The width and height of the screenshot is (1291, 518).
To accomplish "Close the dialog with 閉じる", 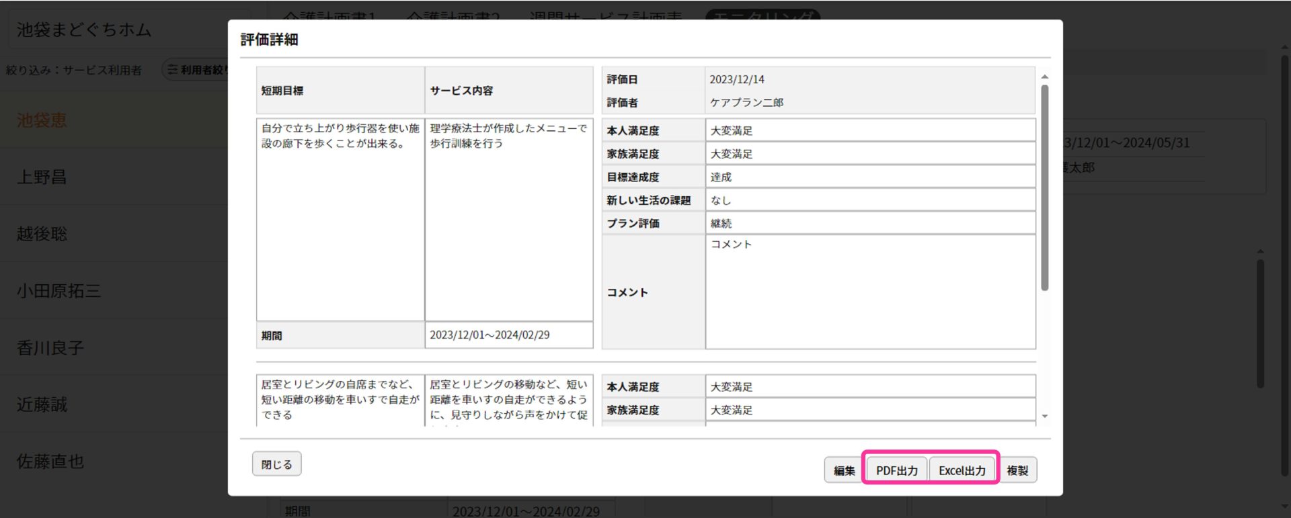I will click(x=276, y=464).
